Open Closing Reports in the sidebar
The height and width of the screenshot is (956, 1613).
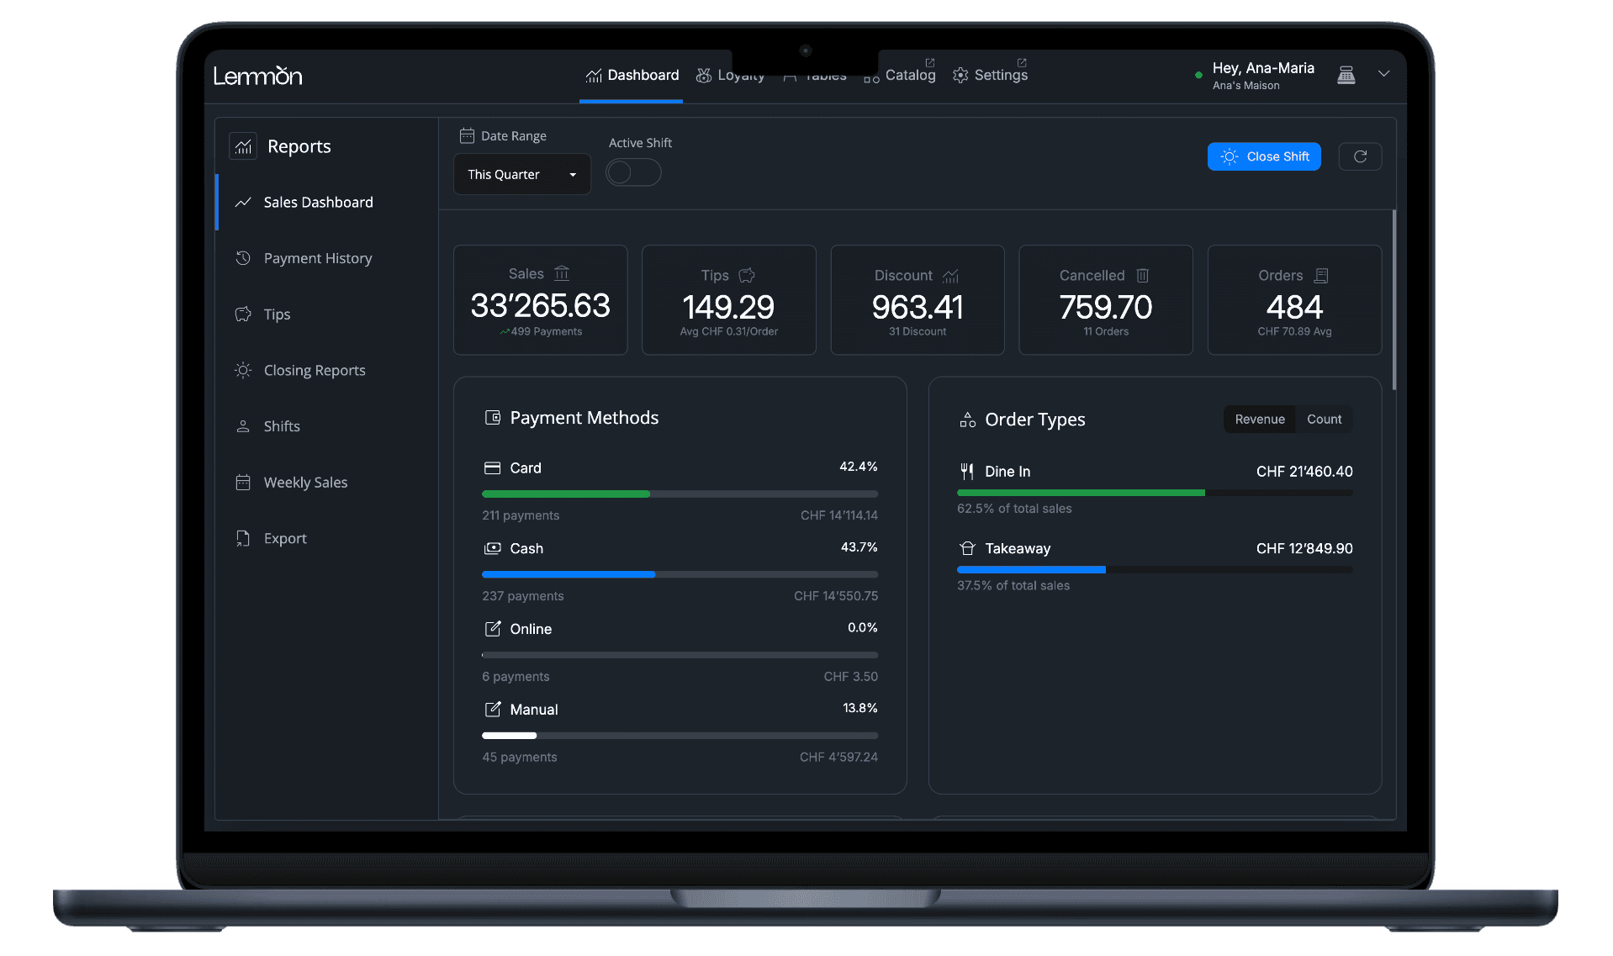click(x=326, y=371)
